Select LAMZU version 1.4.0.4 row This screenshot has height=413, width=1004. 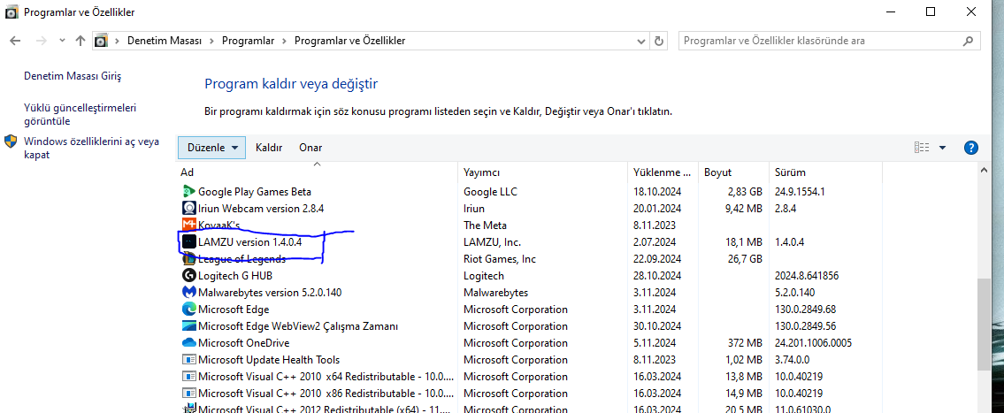[x=530, y=242]
